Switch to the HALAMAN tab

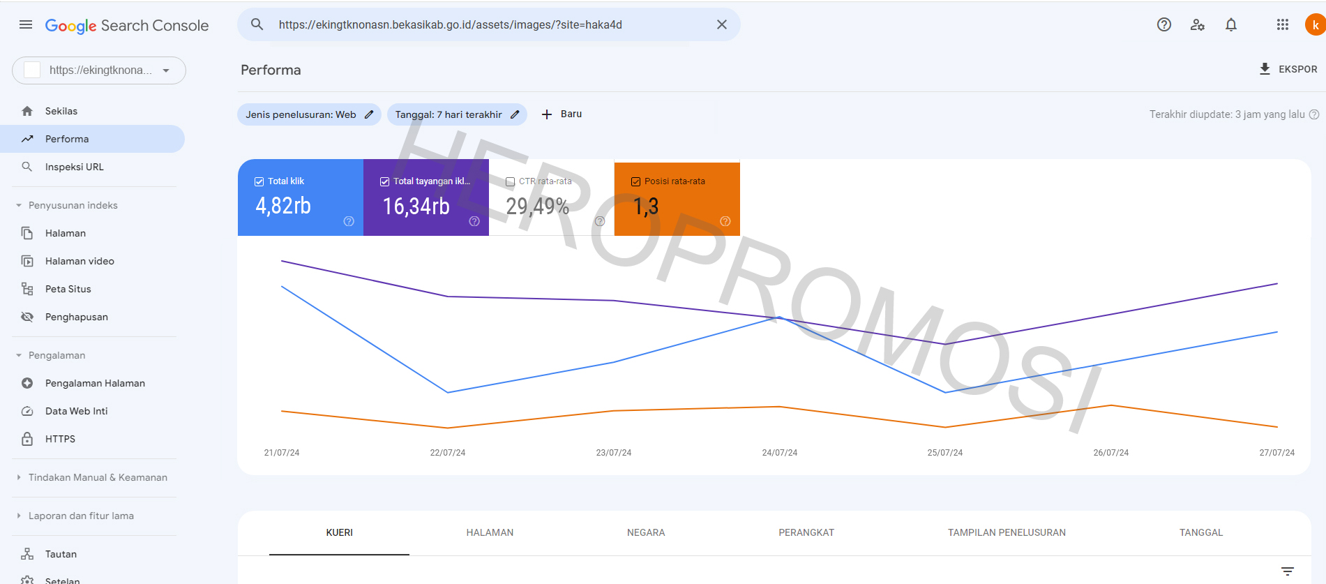coord(490,532)
